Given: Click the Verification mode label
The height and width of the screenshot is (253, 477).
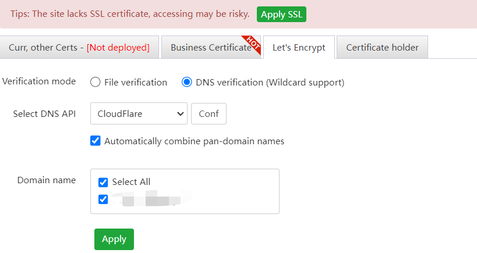Looking at the screenshot, I should (x=39, y=81).
